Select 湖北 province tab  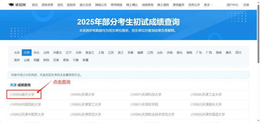179,53
